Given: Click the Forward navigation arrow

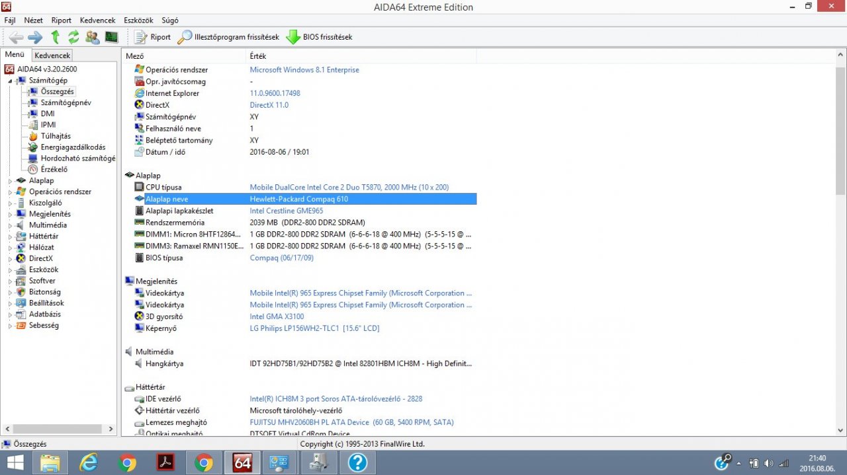Looking at the screenshot, I should (x=35, y=37).
